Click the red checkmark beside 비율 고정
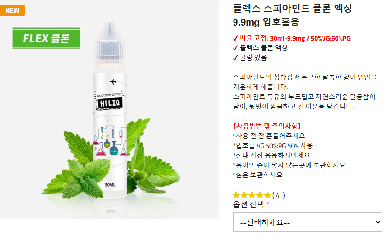392x244 pixels. 235,38
